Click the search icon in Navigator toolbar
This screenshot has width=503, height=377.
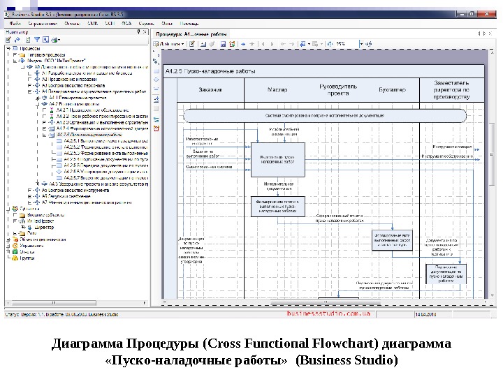46,40
